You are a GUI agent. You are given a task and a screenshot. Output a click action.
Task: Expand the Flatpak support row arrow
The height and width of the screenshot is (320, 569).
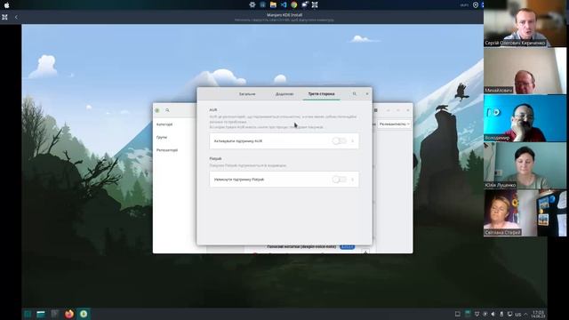click(x=353, y=180)
